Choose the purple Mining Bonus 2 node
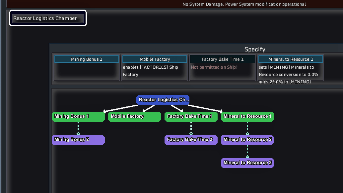 (78, 140)
